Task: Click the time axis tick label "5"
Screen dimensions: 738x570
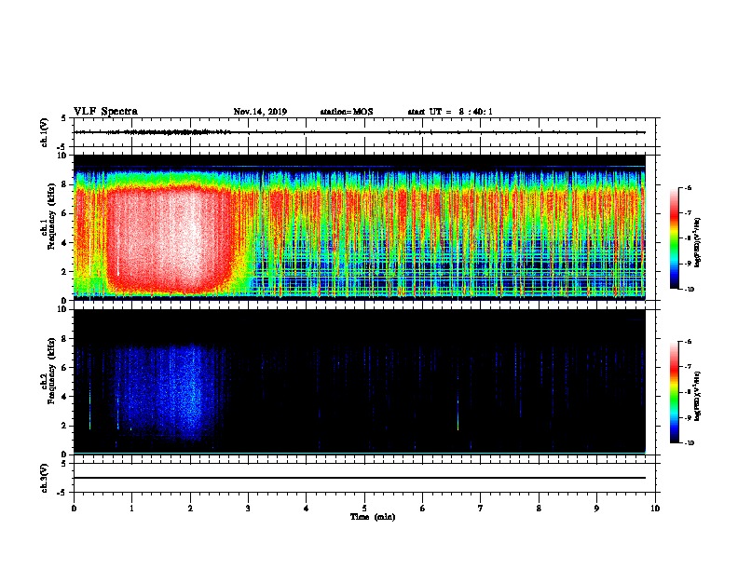Action: [x=364, y=509]
